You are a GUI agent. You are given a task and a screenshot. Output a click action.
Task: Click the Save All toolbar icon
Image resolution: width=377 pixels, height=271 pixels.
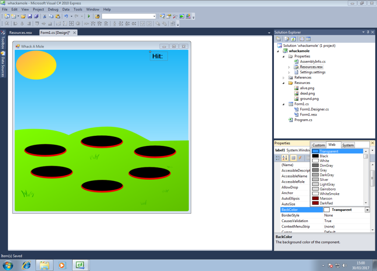click(36, 16)
